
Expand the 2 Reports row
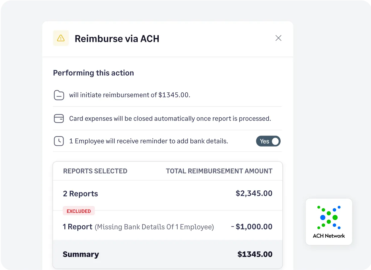[x=80, y=193]
